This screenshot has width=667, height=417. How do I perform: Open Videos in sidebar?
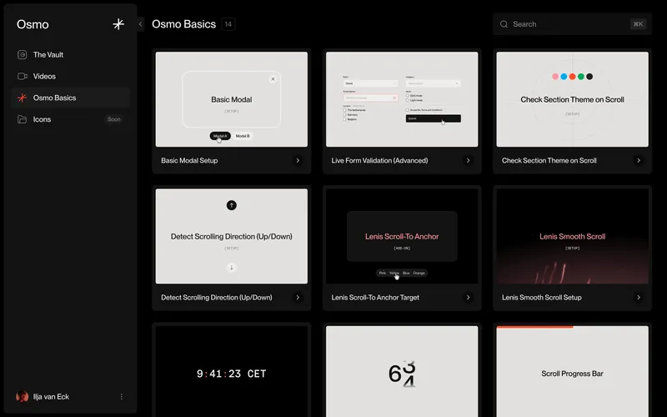(x=70, y=76)
